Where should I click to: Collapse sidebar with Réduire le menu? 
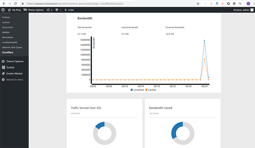[x=15, y=80]
